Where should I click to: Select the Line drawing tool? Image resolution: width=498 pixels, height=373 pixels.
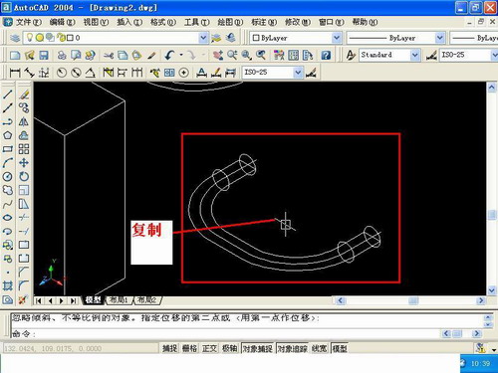tap(7, 94)
